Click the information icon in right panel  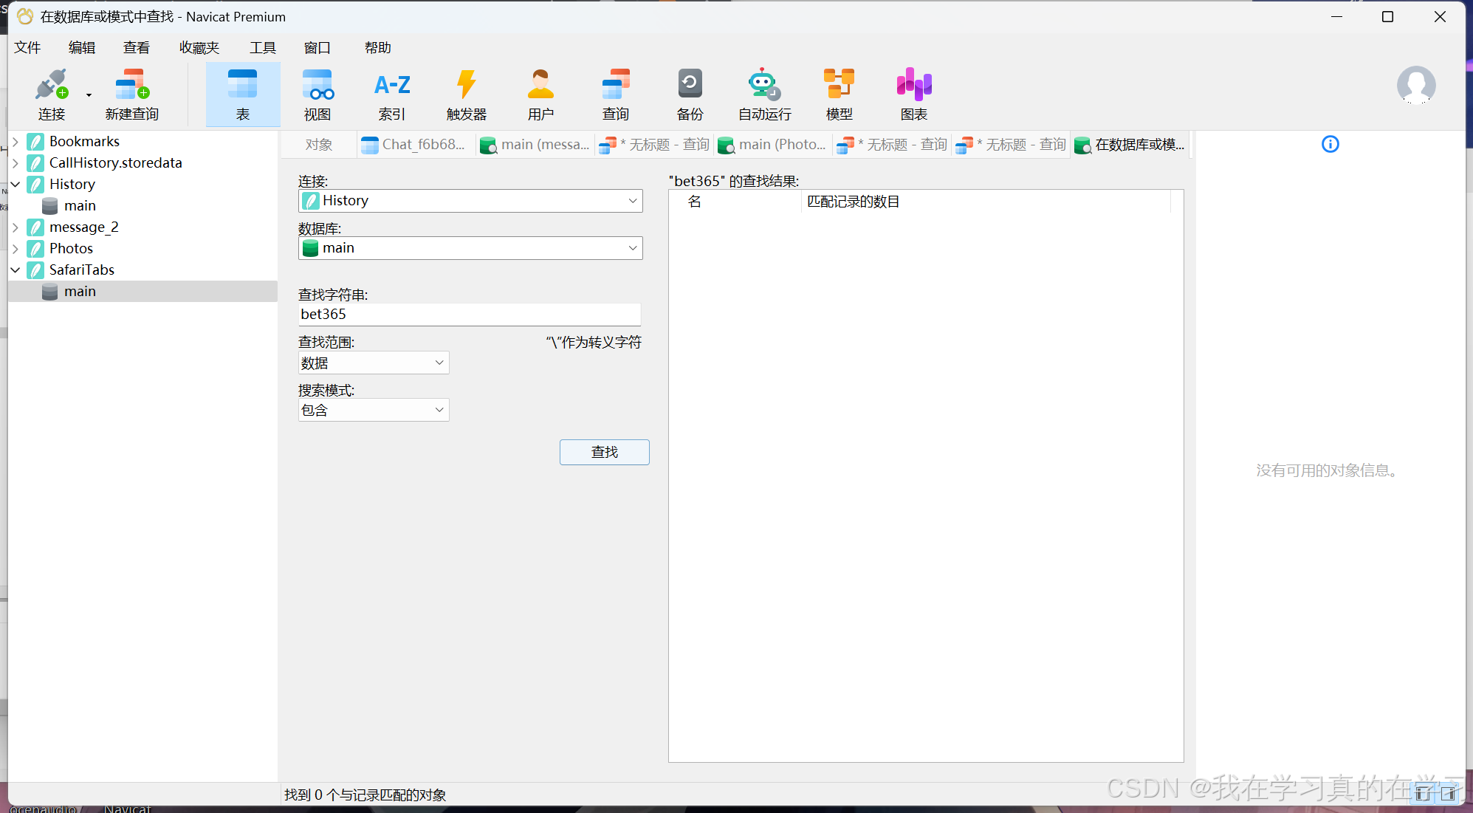point(1330,144)
